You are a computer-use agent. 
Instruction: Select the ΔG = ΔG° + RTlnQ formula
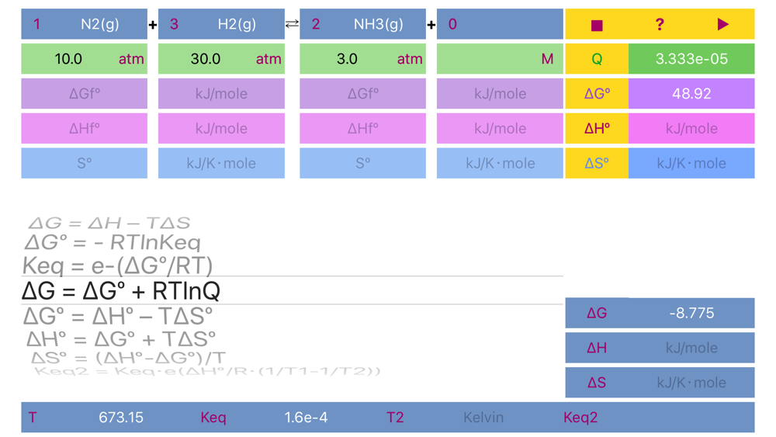pos(121,291)
